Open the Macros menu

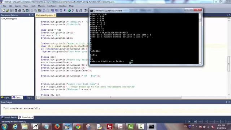[41, 6]
